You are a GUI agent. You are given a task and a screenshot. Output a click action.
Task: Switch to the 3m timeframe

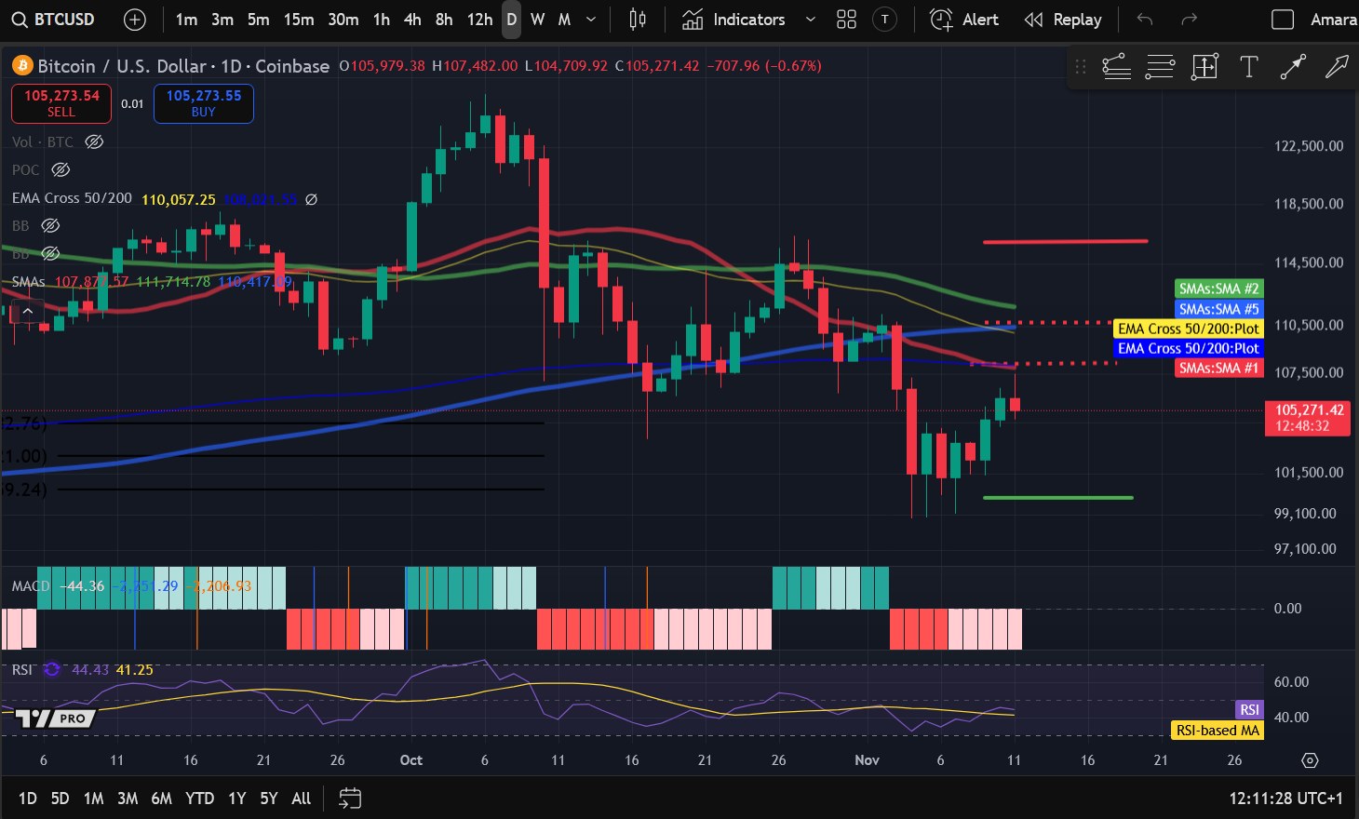click(x=222, y=20)
